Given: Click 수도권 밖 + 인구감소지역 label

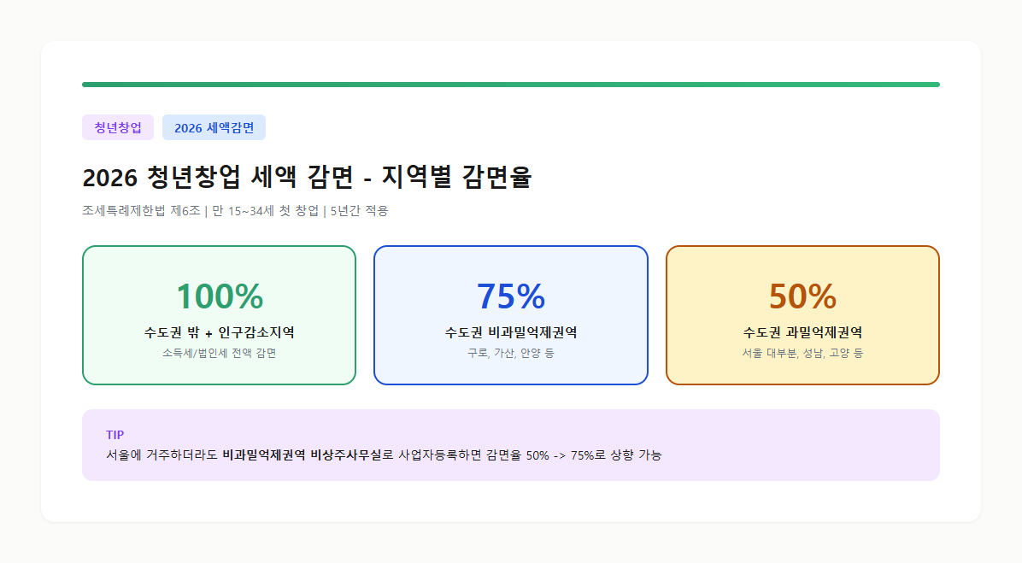Looking at the screenshot, I should tap(220, 333).
